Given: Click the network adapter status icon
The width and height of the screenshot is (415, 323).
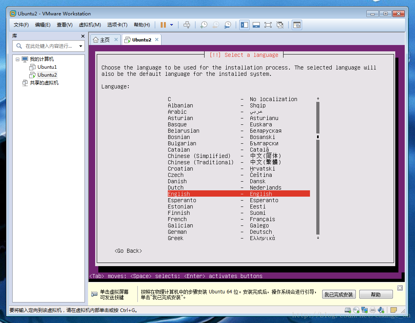Looking at the screenshot, I should [364, 310].
